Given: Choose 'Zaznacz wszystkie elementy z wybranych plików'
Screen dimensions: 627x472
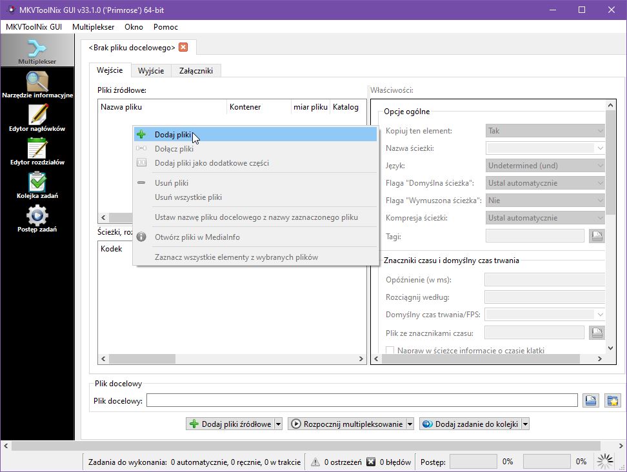Looking at the screenshot, I should [x=255, y=257].
